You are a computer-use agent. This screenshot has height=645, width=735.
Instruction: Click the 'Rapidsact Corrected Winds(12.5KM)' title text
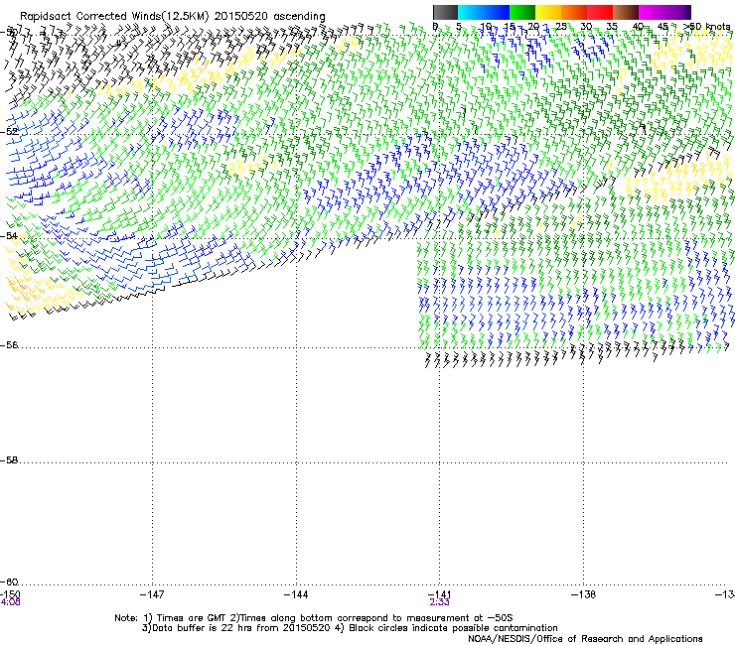[x=114, y=17]
